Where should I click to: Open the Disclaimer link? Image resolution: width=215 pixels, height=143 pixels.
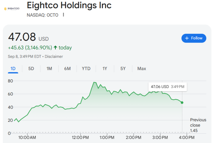pos(54,57)
